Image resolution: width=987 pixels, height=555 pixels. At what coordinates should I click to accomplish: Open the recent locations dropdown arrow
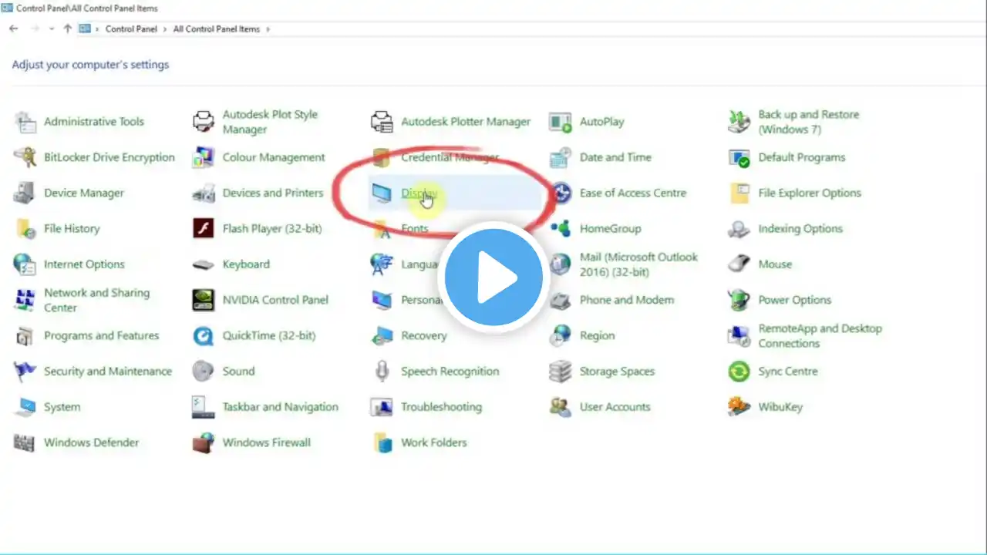52,29
